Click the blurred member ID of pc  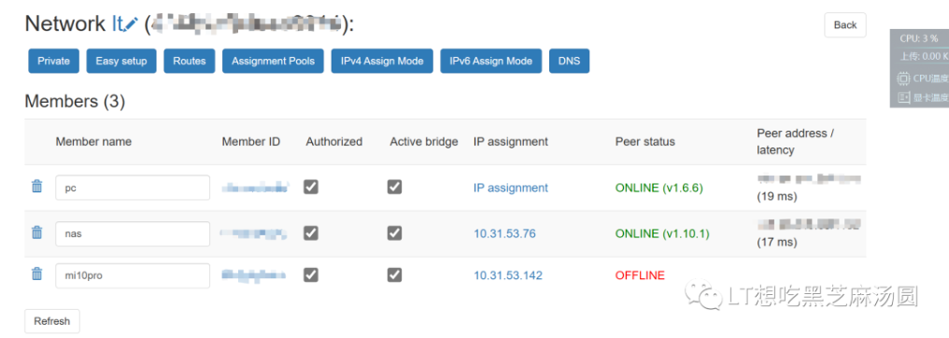pyautogui.click(x=255, y=188)
